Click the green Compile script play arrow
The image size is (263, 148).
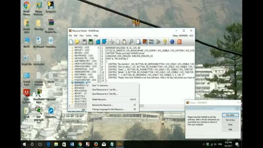click(158, 42)
